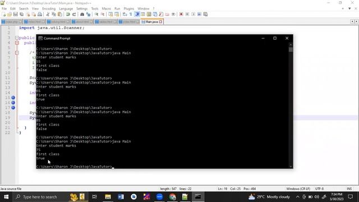
Task: Start macro recording with the red record icon
Action: 181,14
